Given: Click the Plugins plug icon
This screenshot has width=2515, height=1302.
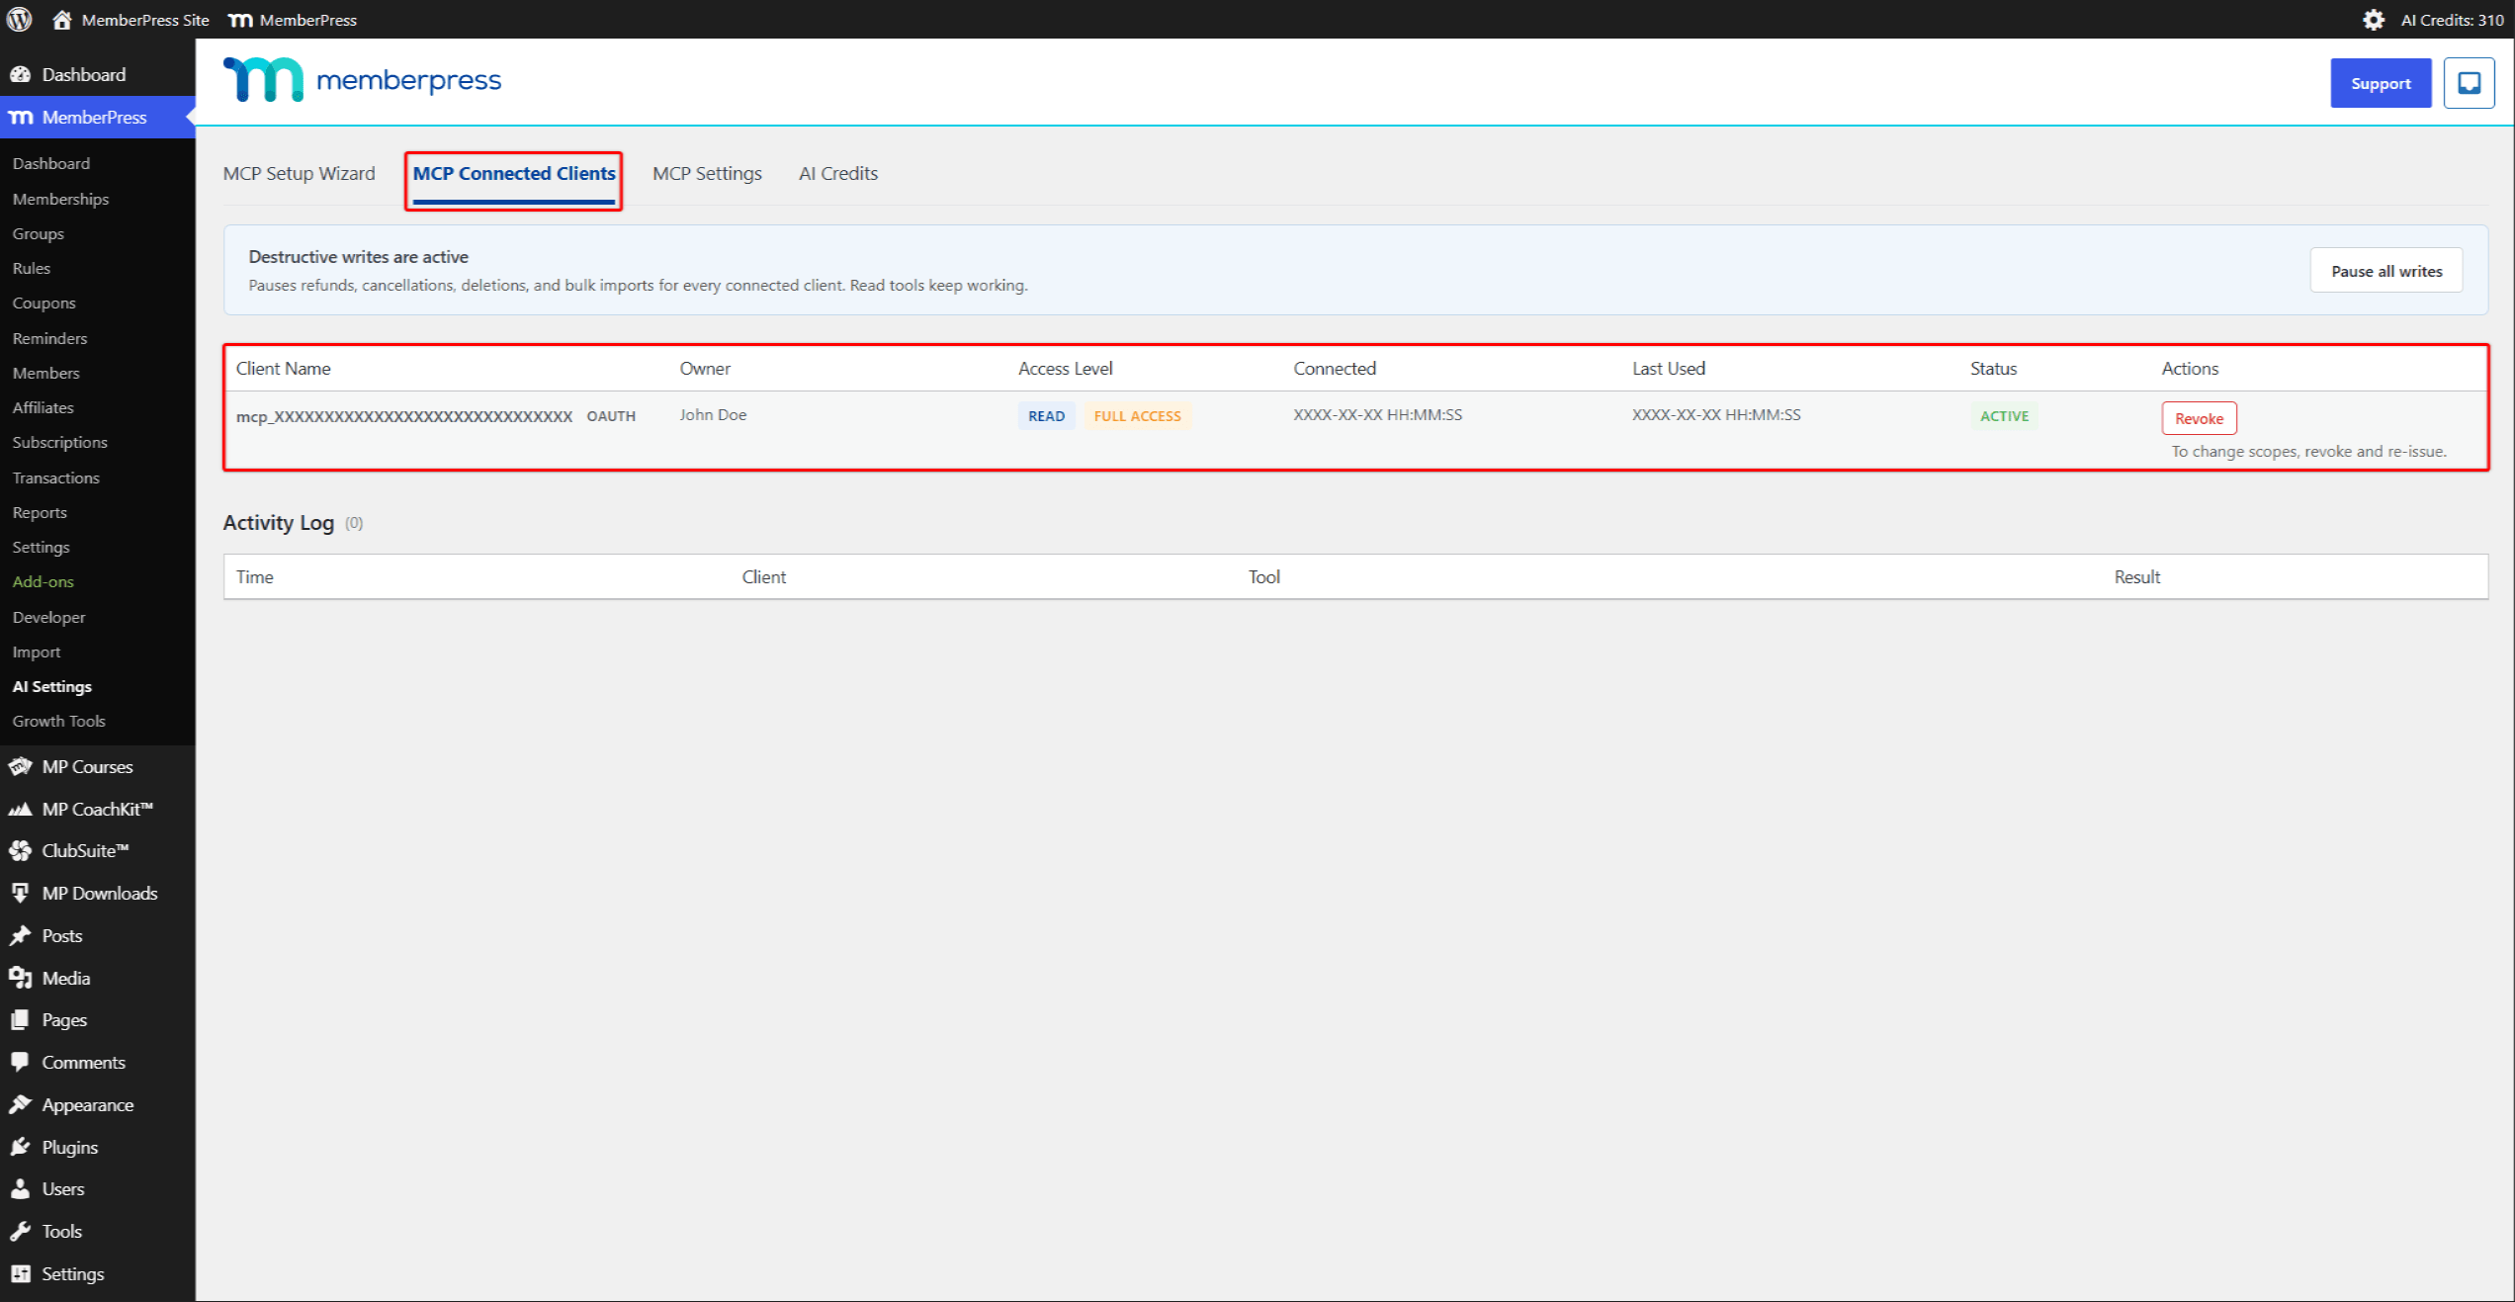Looking at the screenshot, I should coord(21,1147).
